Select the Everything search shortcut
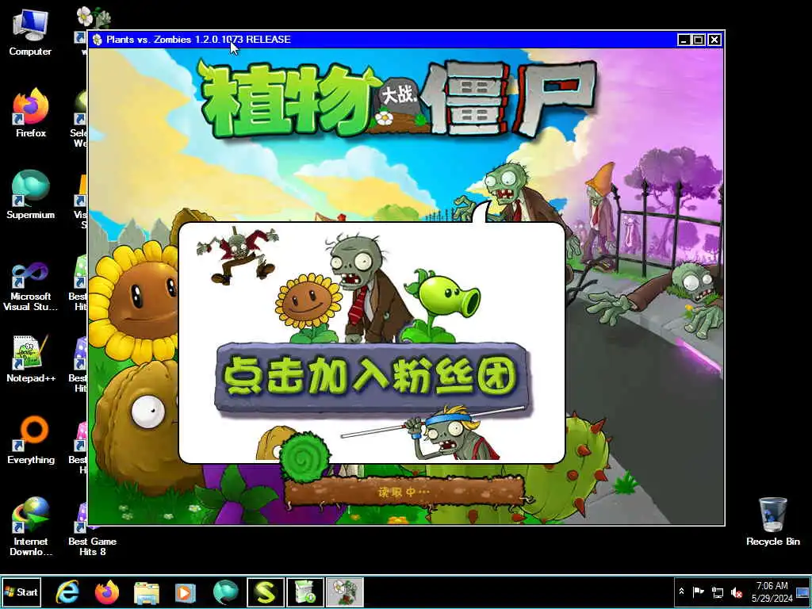Screen dimensions: 812x609 pyautogui.click(x=30, y=440)
